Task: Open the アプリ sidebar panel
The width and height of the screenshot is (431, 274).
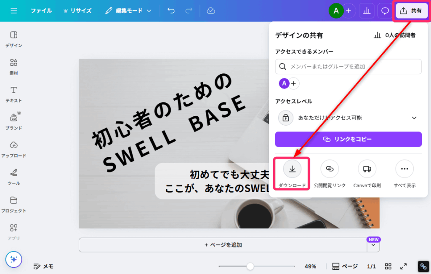Action: (14, 232)
